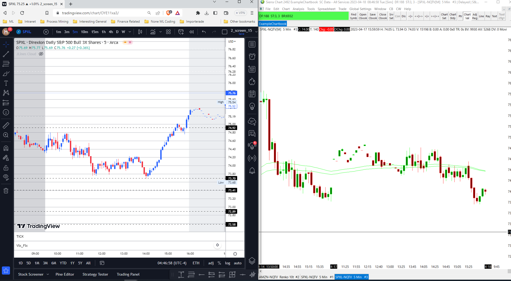Click the trash icon to remove drawings

6,191
